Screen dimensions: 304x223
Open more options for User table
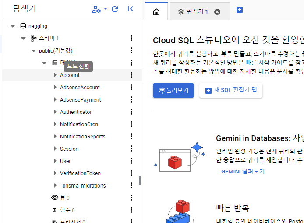tap(131, 161)
